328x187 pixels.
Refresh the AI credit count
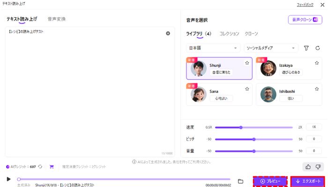(41, 166)
